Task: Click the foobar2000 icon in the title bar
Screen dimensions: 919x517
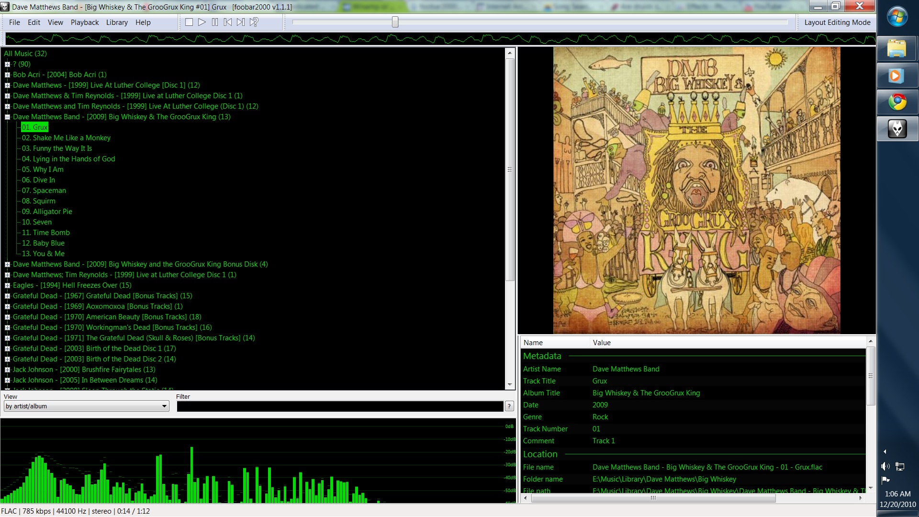Action: coord(5,6)
